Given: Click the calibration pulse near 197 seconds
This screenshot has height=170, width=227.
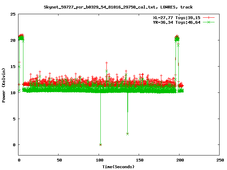Looking at the screenshot, I should [177, 38].
